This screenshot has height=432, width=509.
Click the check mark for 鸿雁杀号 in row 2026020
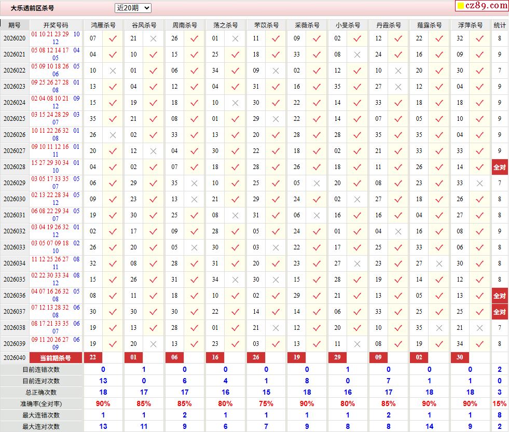click(113, 38)
